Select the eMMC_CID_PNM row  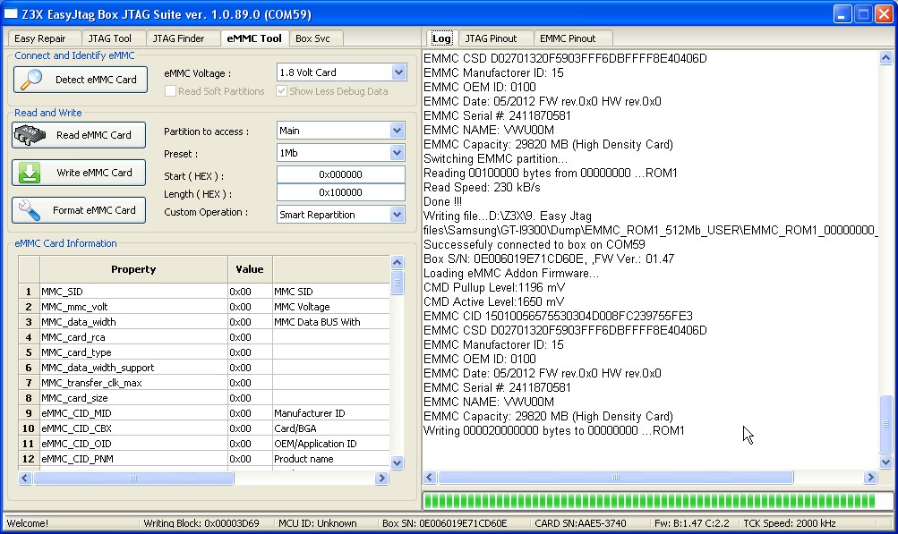[204, 459]
